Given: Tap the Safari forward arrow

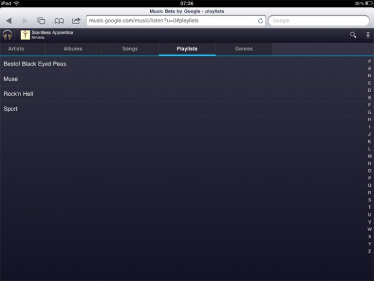Looking at the screenshot, I should [x=25, y=21].
